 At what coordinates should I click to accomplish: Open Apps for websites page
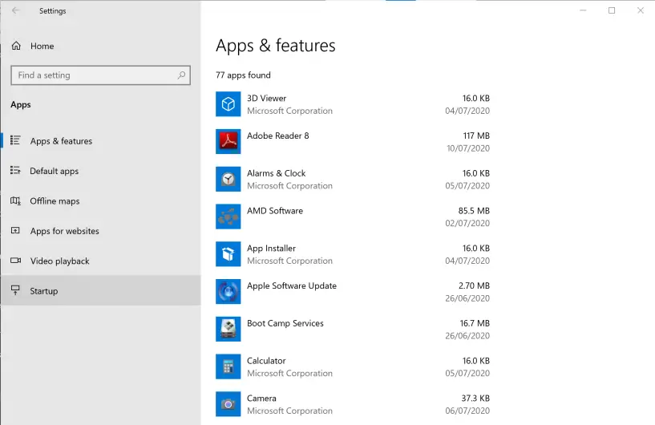point(101,231)
